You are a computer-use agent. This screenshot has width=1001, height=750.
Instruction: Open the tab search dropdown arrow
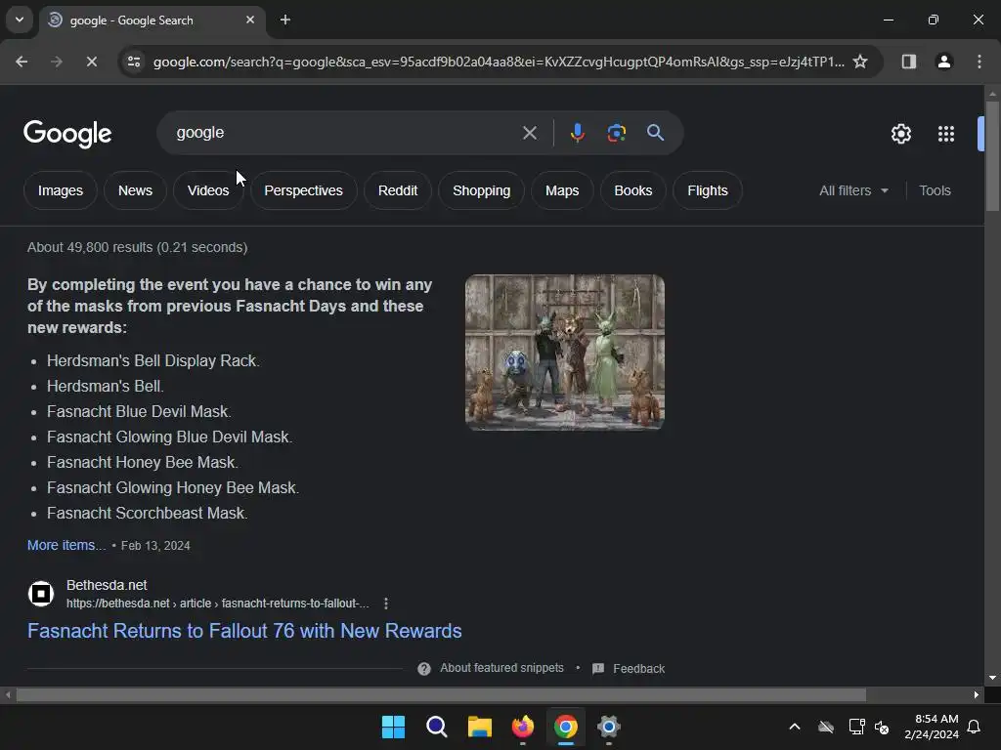click(x=20, y=20)
